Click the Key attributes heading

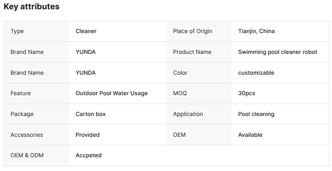coord(32,7)
